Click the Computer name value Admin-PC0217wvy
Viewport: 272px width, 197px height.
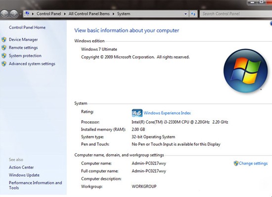[x=149, y=164]
